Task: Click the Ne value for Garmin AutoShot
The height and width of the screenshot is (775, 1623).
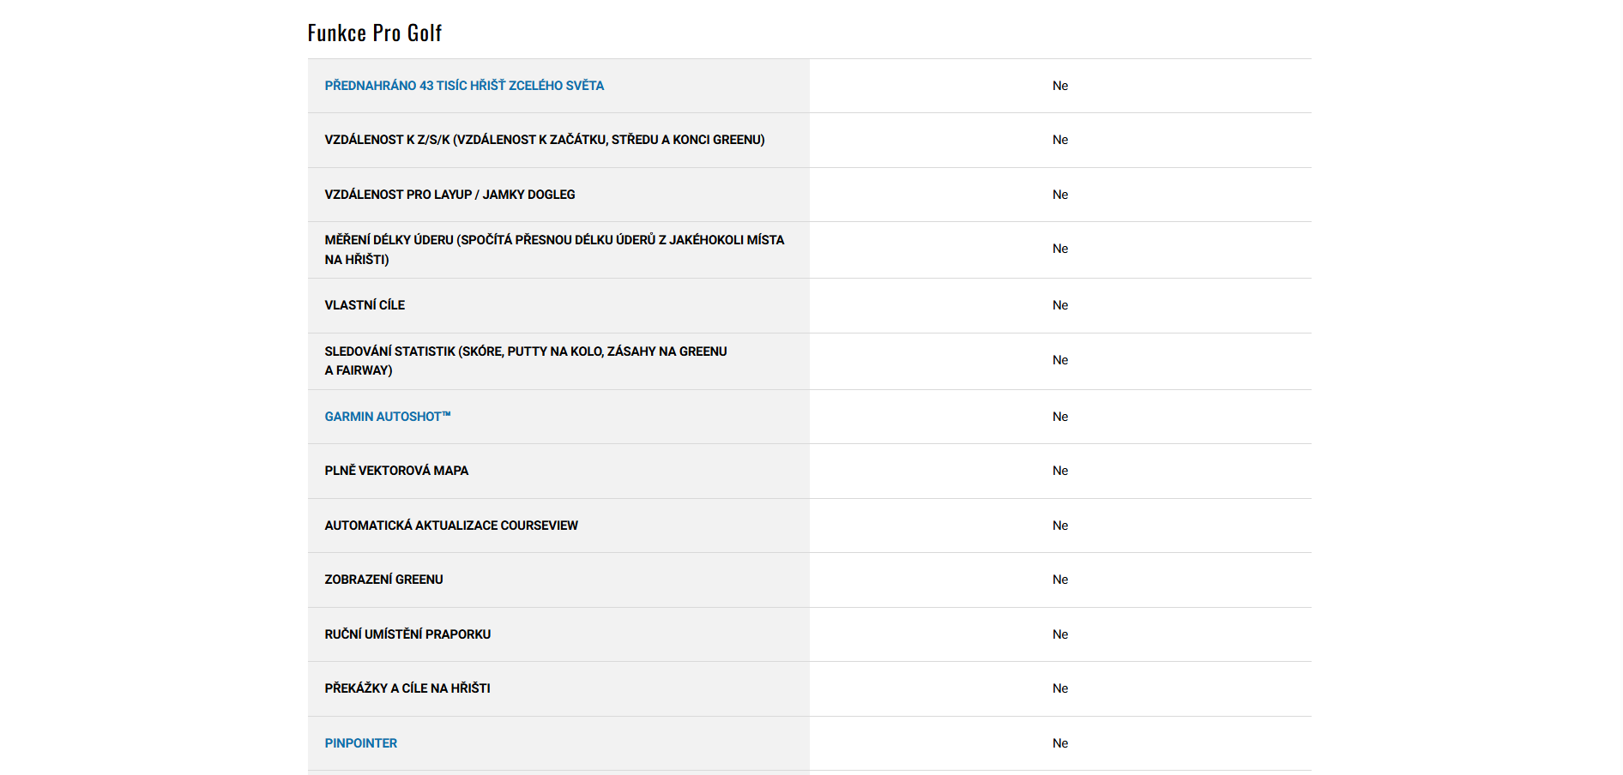Action: click(x=1060, y=417)
